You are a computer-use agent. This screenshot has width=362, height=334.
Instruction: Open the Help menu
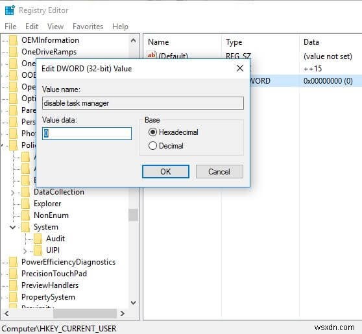coord(120,27)
